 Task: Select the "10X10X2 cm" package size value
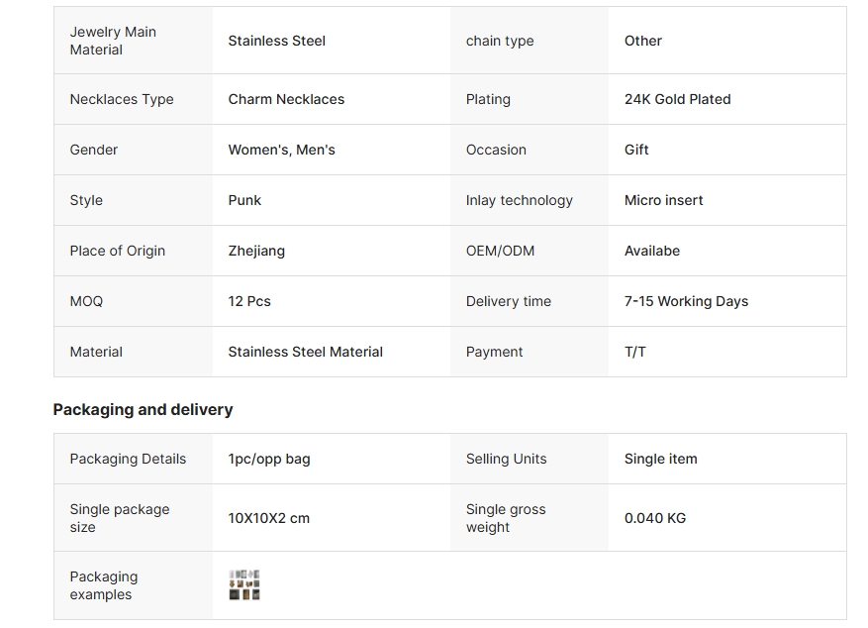click(x=268, y=518)
